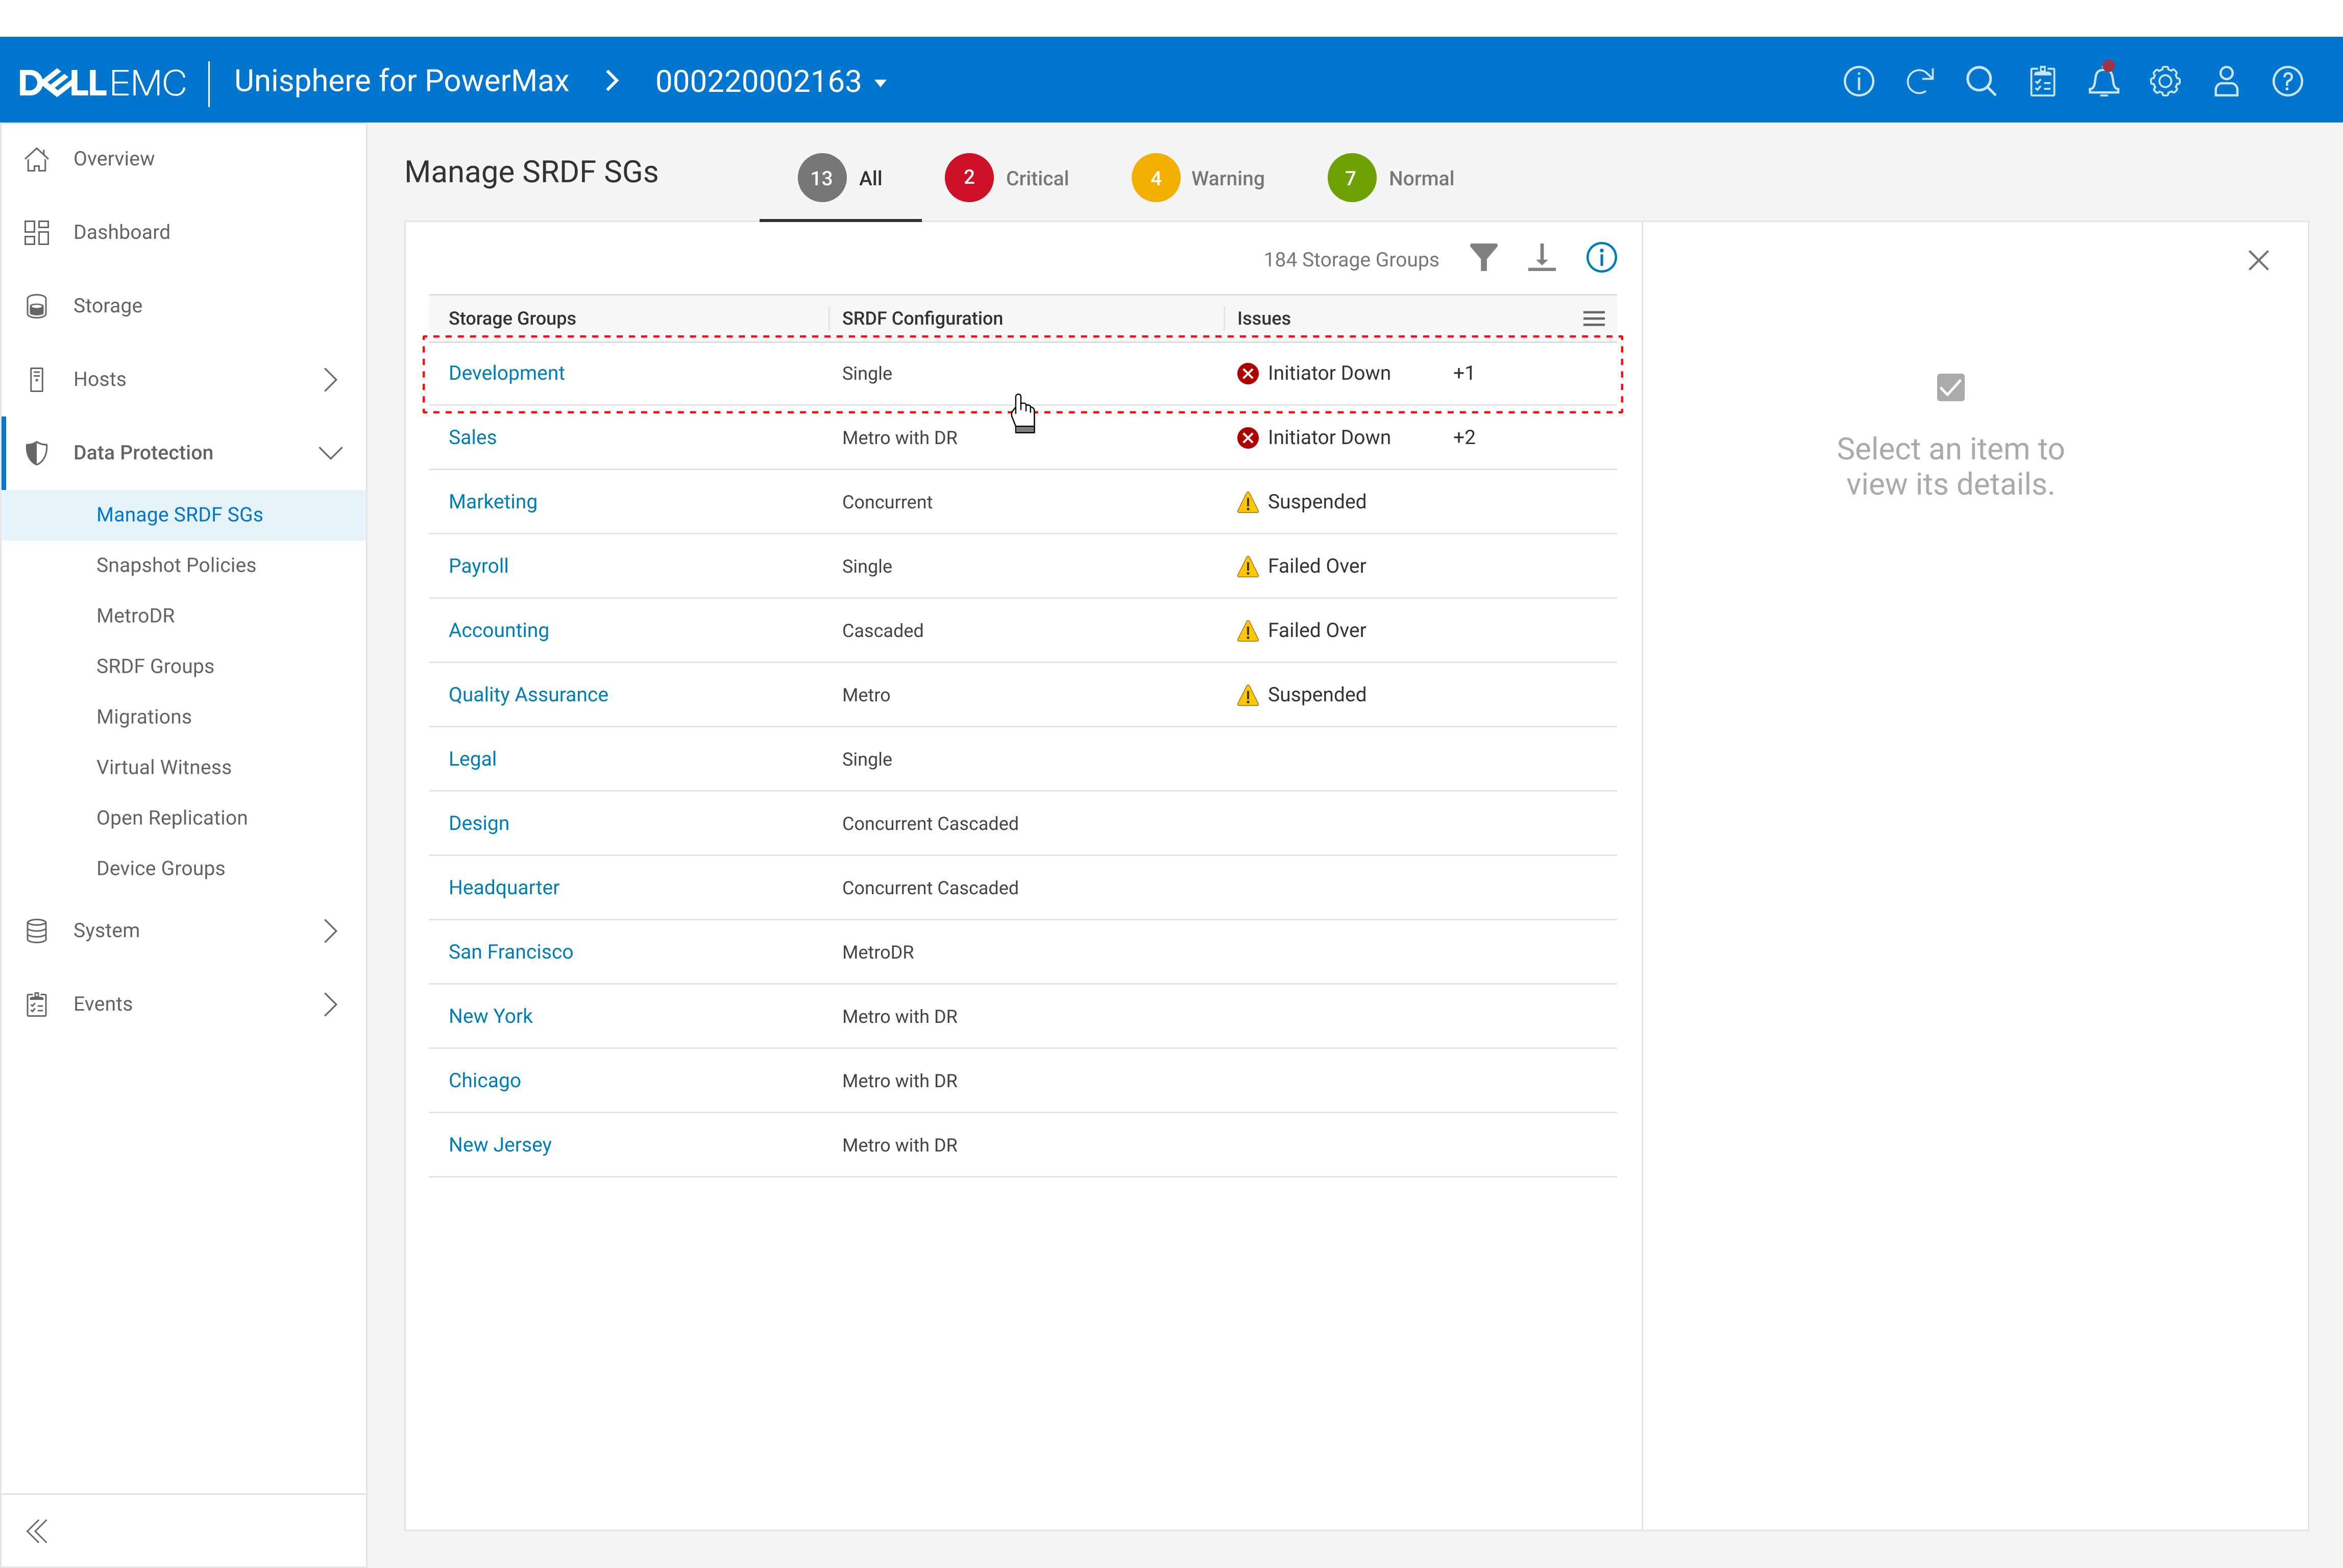Image resolution: width=2343 pixels, height=1568 pixels.
Task: Expand the Hosts menu
Action: 330,379
